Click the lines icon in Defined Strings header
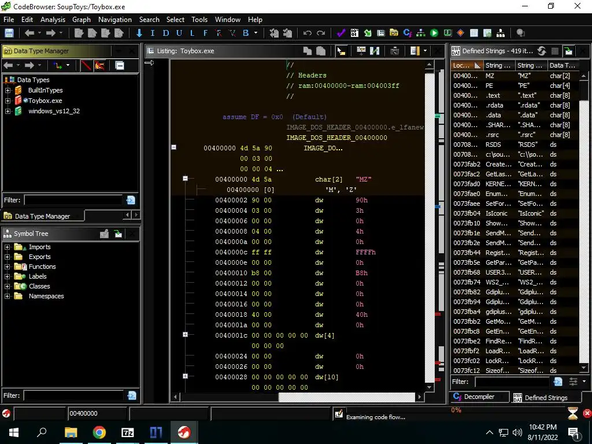The width and height of the screenshot is (592, 444). [555, 51]
